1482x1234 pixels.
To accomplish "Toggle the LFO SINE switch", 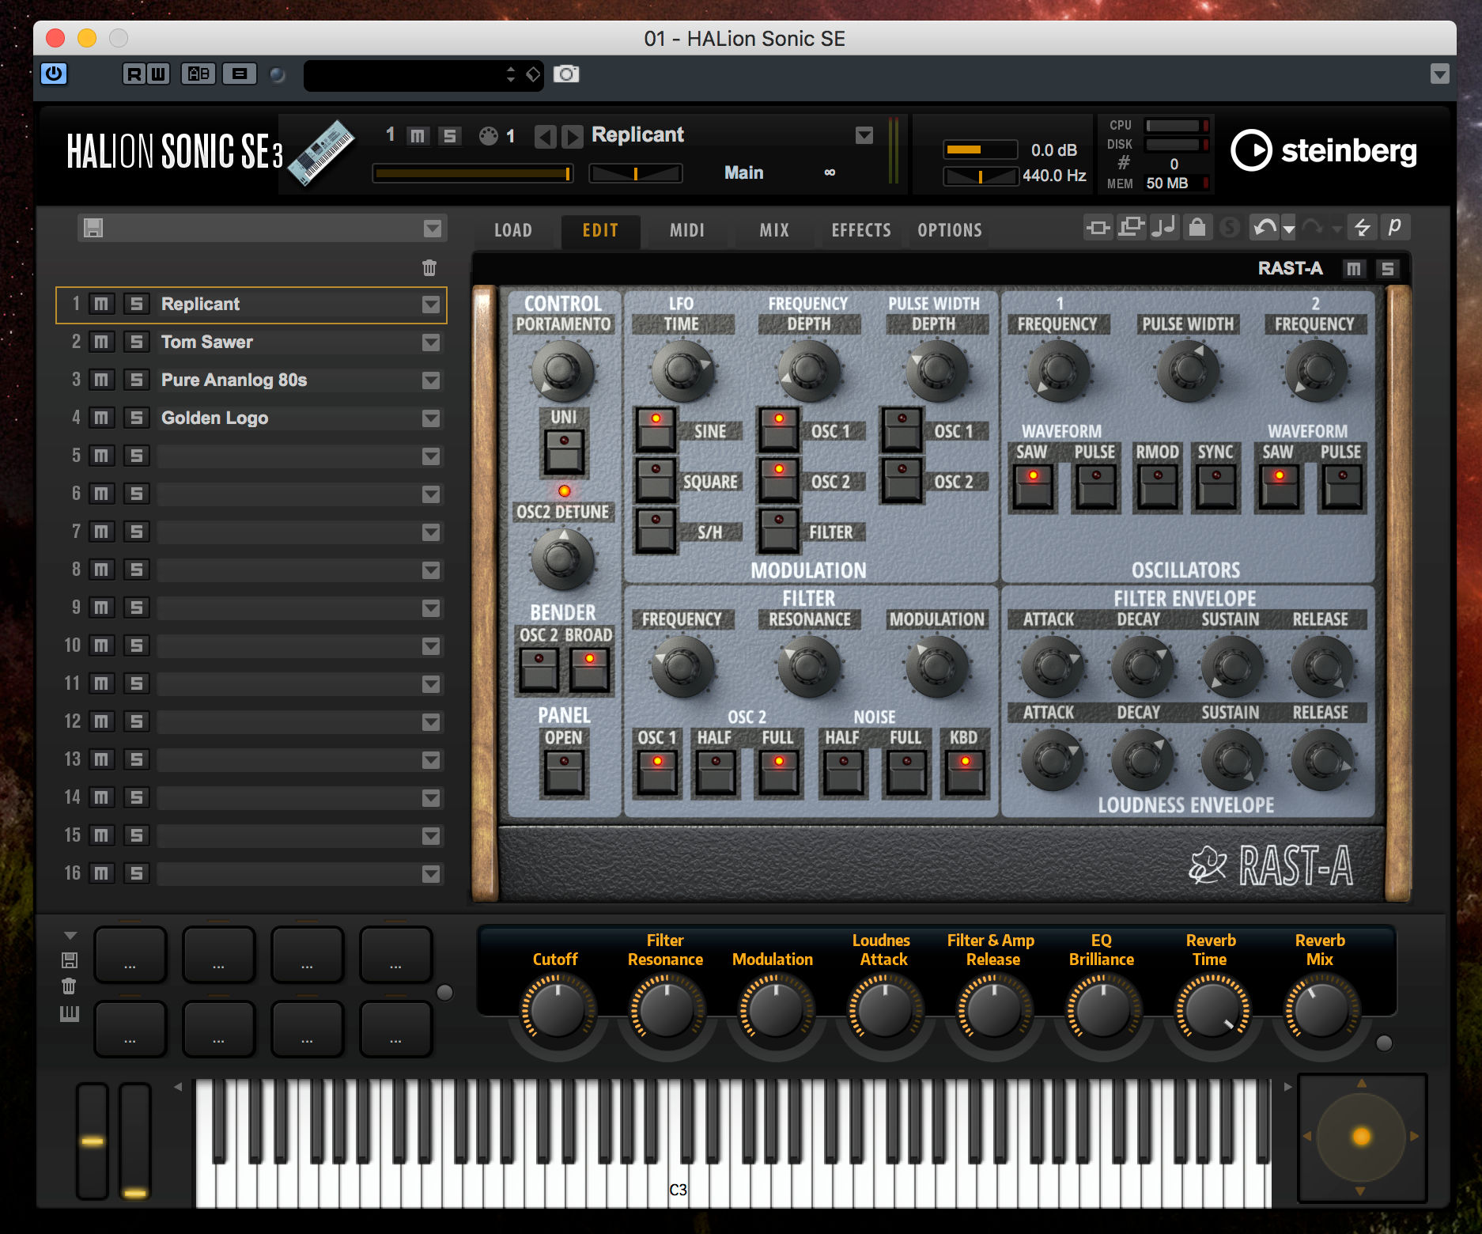I will (x=656, y=430).
